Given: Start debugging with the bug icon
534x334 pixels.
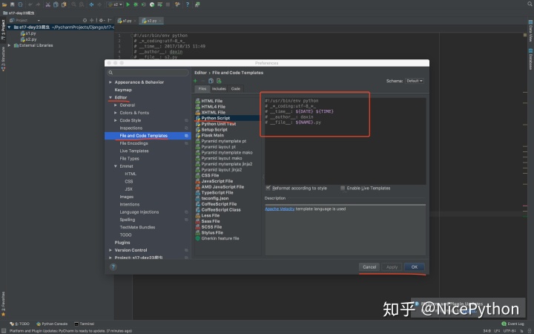Looking at the screenshot, I should [x=136, y=4].
